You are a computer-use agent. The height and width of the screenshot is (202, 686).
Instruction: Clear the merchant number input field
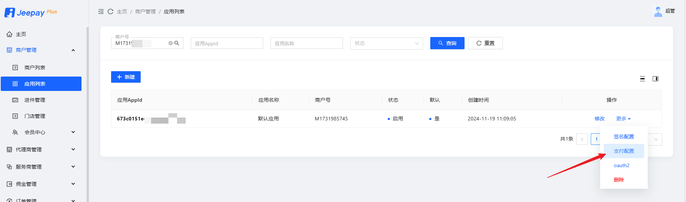point(171,43)
